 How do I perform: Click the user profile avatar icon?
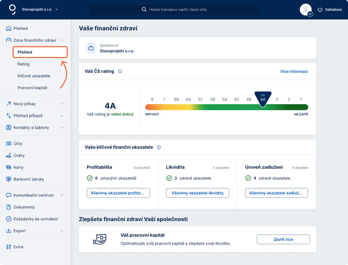click(x=306, y=10)
